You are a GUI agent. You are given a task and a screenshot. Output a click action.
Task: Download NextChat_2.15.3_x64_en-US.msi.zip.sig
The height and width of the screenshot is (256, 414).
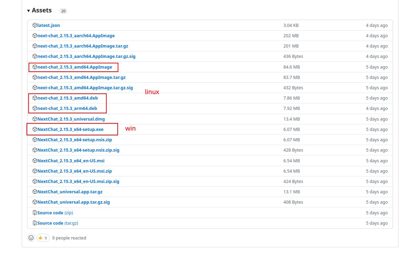point(78,181)
